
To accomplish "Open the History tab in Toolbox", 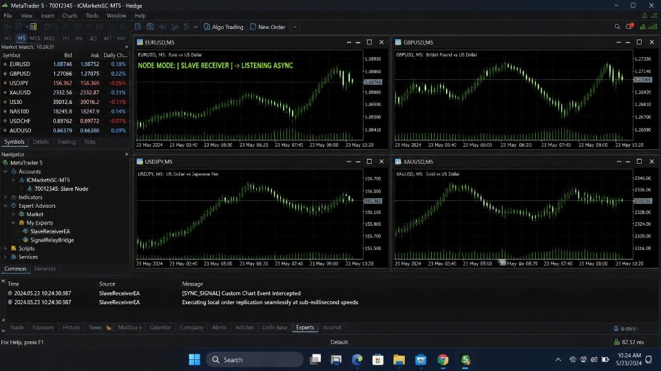I will click(71, 328).
